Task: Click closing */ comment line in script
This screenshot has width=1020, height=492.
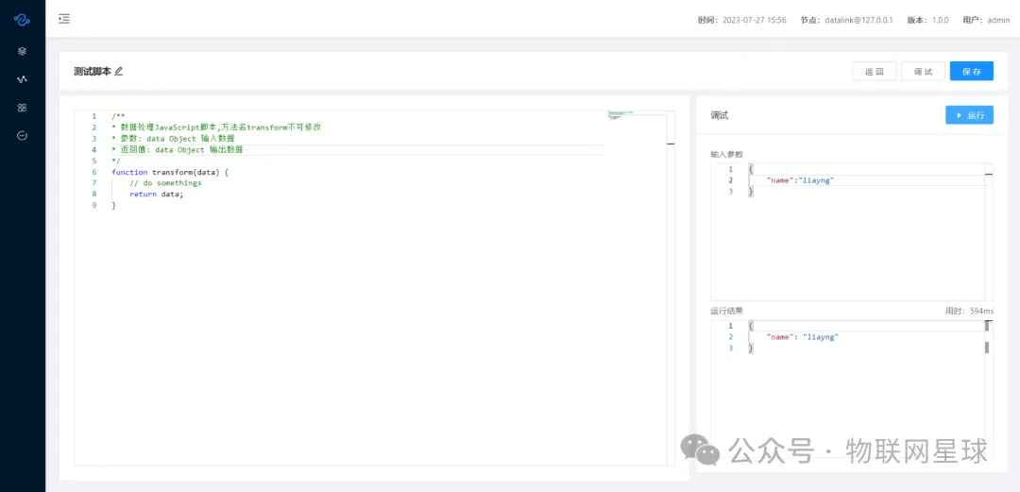Action: click(116, 161)
